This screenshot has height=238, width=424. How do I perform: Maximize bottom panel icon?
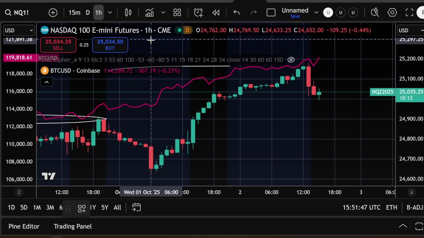pos(419,226)
